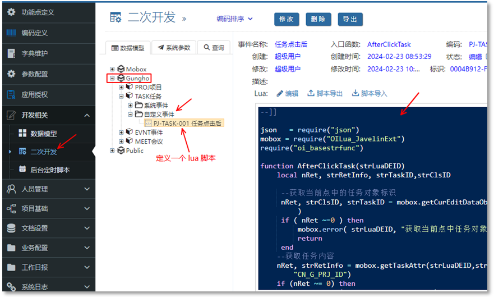494x297 pixels.
Task: Open the 编码排序 dropdown
Action: pyautogui.click(x=235, y=19)
